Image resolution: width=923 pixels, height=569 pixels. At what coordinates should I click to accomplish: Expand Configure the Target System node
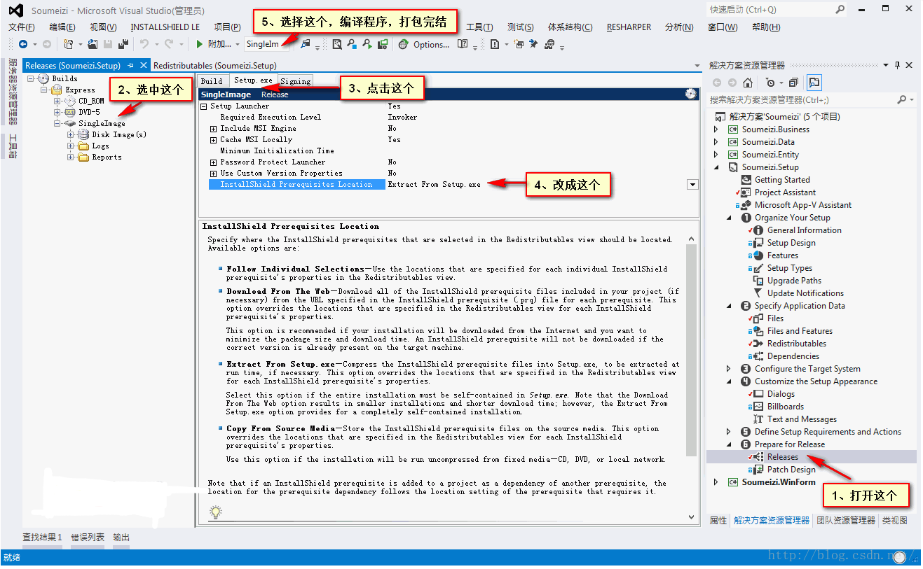728,369
